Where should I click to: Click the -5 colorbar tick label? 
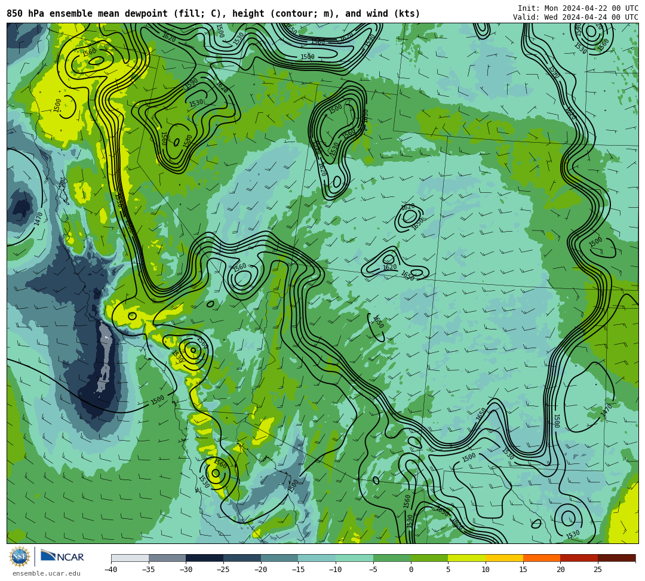tap(373, 570)
